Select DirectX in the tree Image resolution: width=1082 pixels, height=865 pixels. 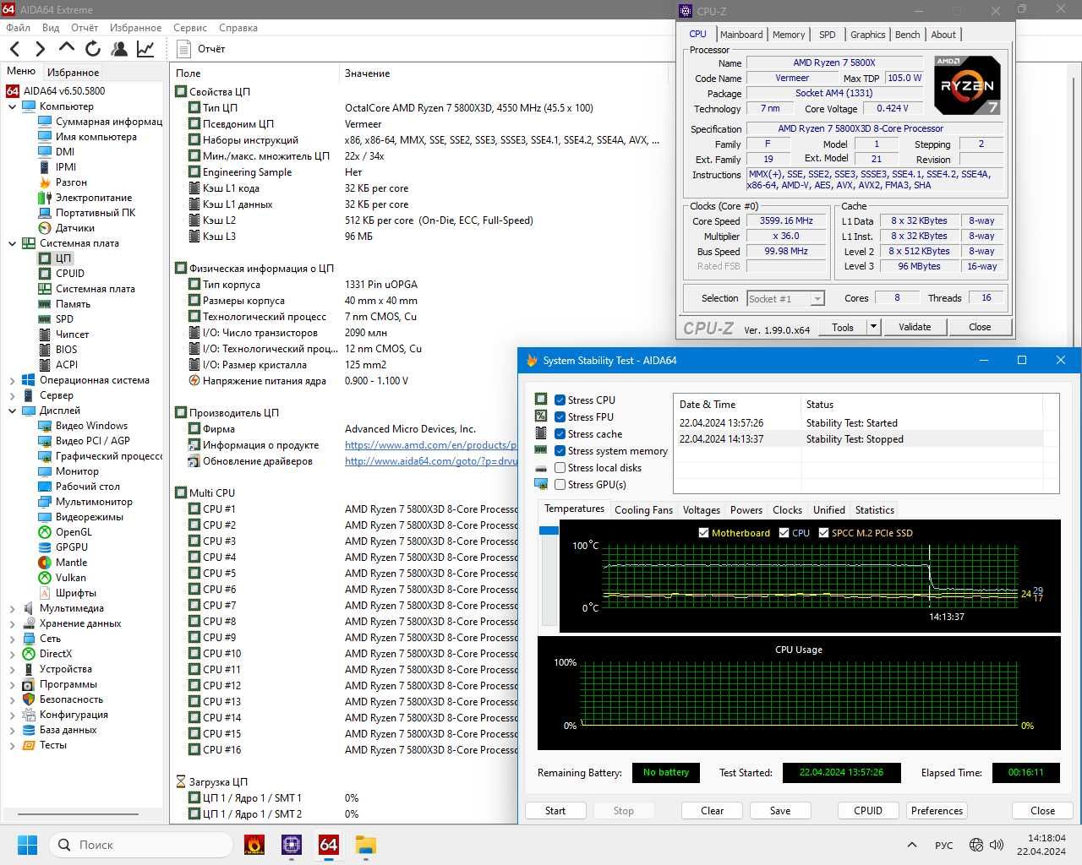pyautogui.click(x=56, y=654)
